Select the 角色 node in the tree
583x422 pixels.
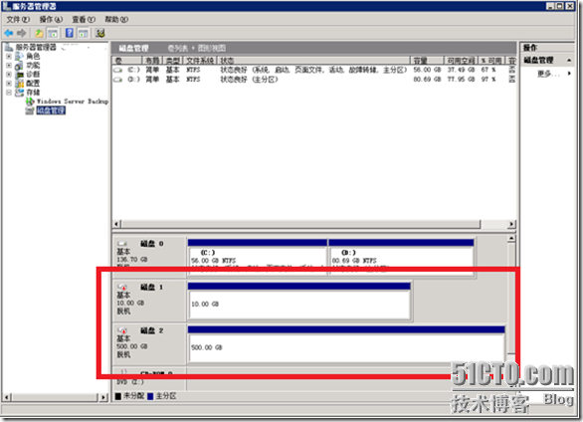pyautogui.click(x=33, y=56)
